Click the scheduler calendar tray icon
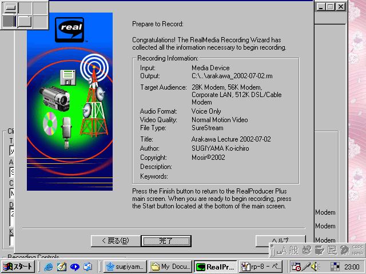 point(296,267)
